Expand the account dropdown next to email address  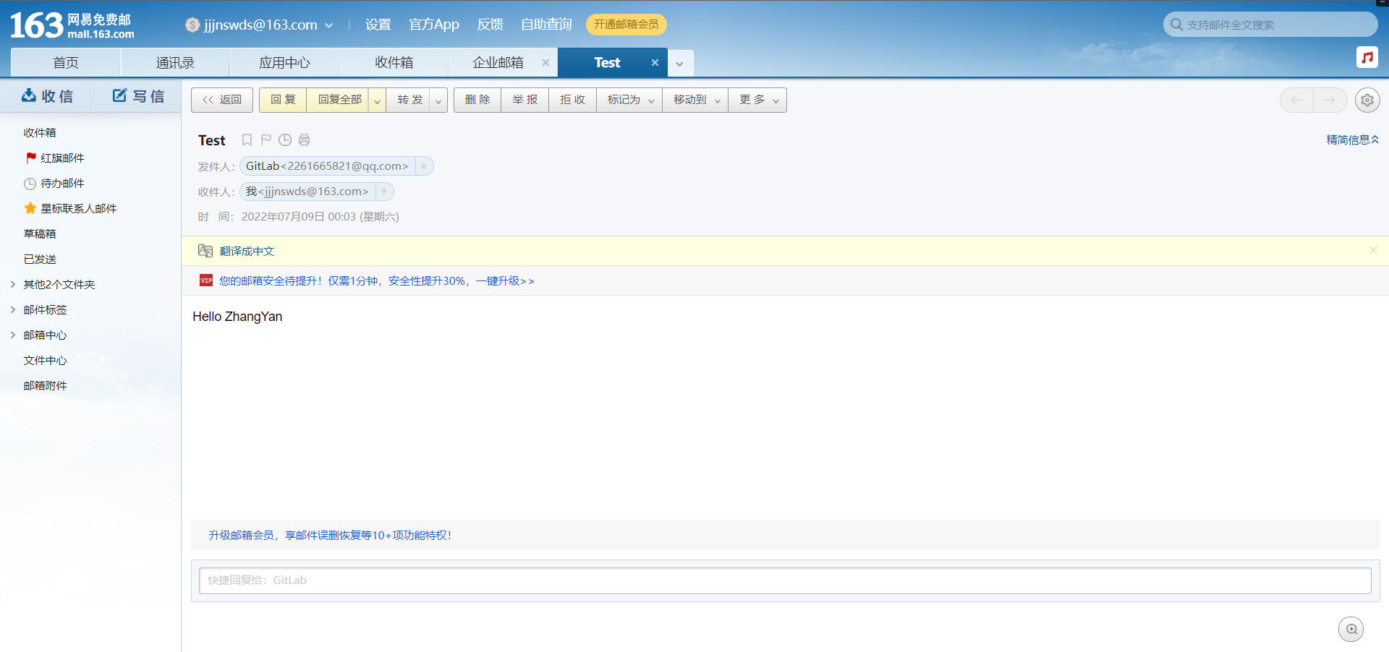pyautogui.click(x=329, y=25)
